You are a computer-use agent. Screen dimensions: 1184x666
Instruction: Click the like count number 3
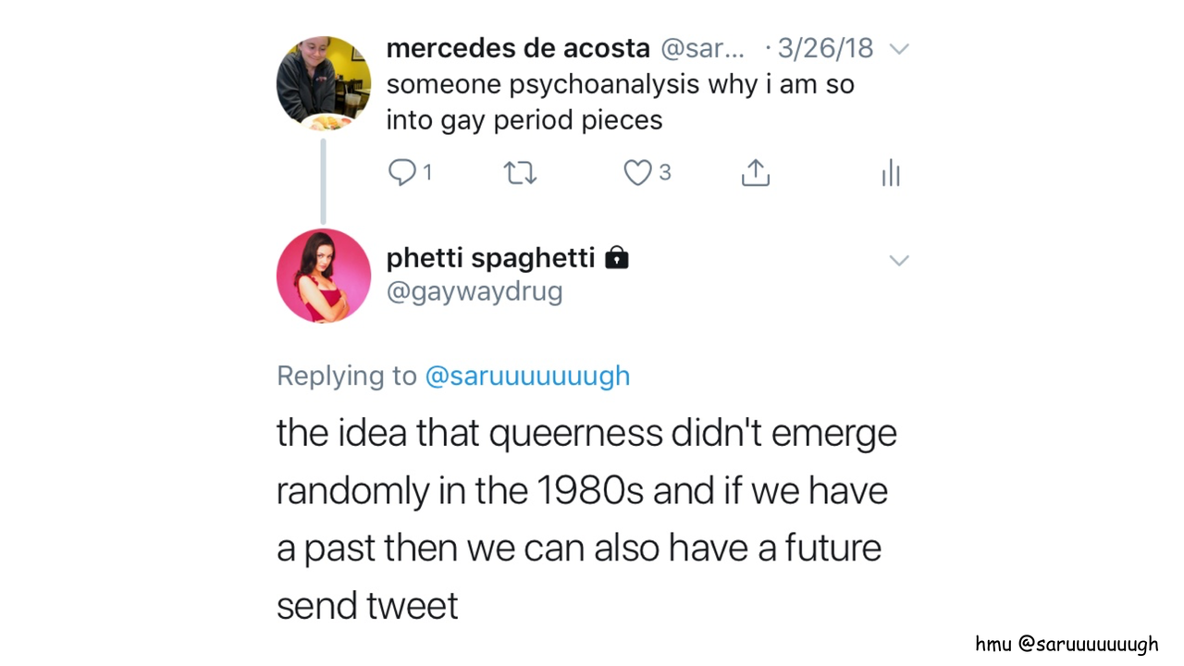[x=665, y=173]
